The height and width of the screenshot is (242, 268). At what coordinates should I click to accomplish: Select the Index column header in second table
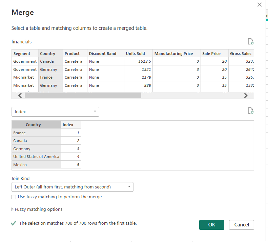[71, 125]
